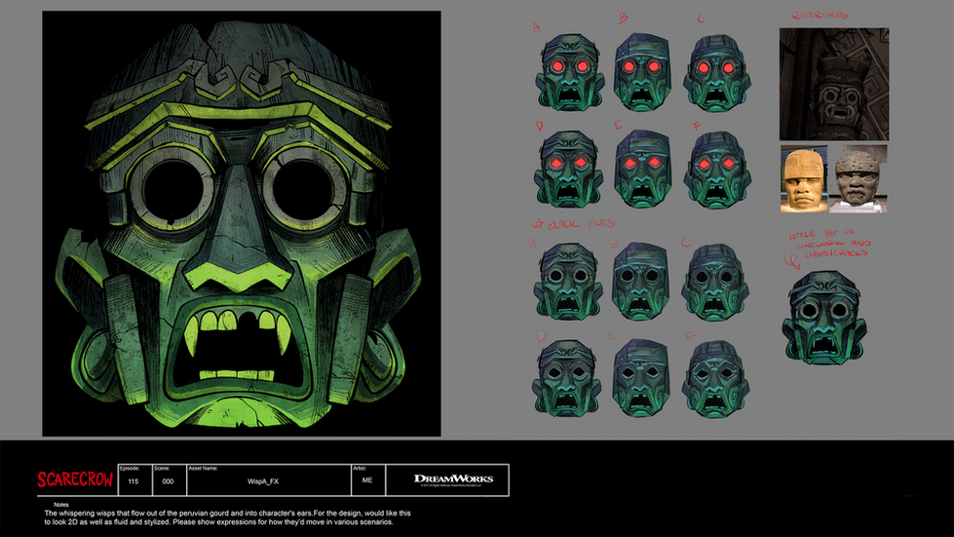Select red-eyed mask variant B

(641, 73)
